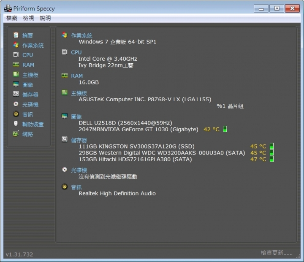Image resolution: width=304 pixels, height=262 pixels.
Task: Open the 圖像 monitor icon in sidebar
Action: [x=16, y=84]
